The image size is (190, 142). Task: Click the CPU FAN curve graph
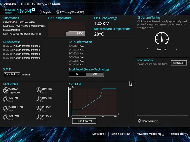94,102
